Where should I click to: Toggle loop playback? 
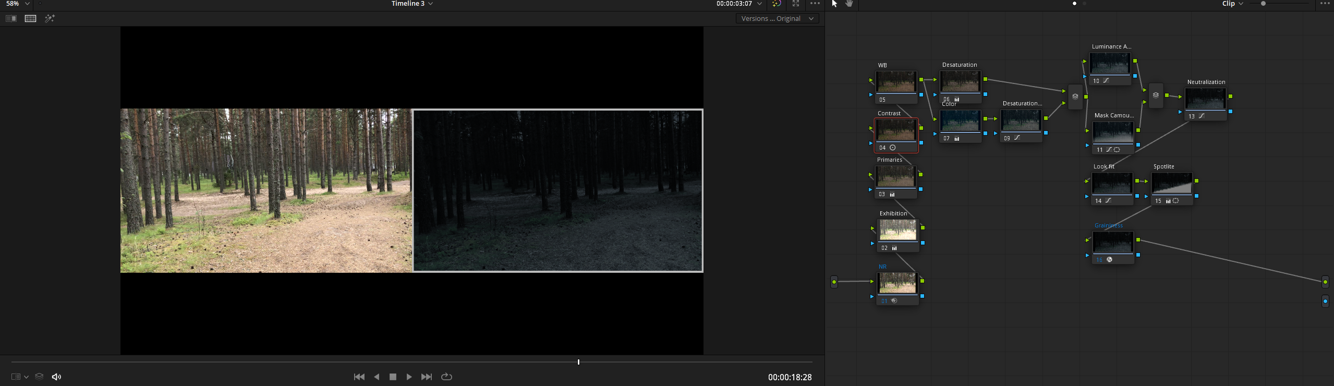tap(446, 377)
